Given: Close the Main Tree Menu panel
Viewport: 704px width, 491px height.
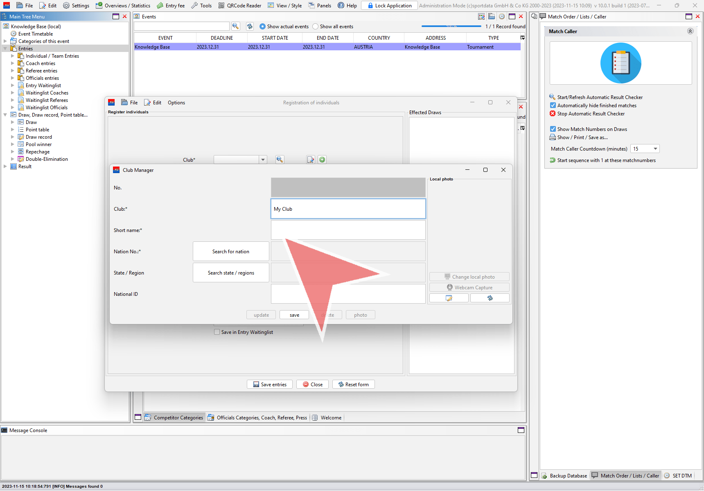Looking at the screenshot, I should click(125, 16).
